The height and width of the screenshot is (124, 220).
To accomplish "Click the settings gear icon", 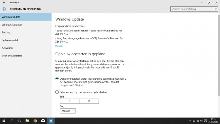I will tap(4, 9).
